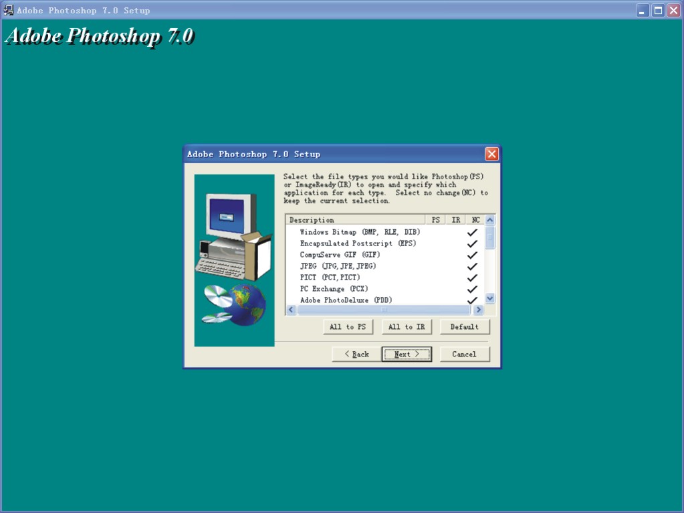Restore Default file associations

pyautogui.click(x=465, y=327)
